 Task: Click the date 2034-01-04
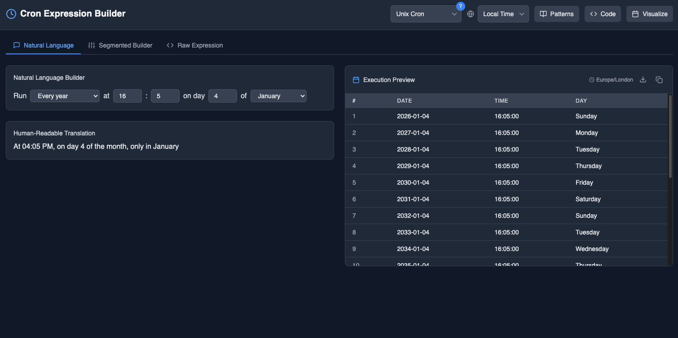click(x=413, y=249)
